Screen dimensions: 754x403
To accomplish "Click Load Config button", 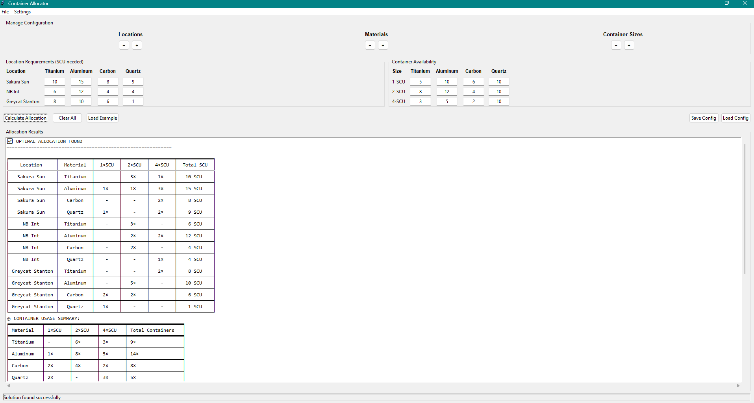I will 735,118.
